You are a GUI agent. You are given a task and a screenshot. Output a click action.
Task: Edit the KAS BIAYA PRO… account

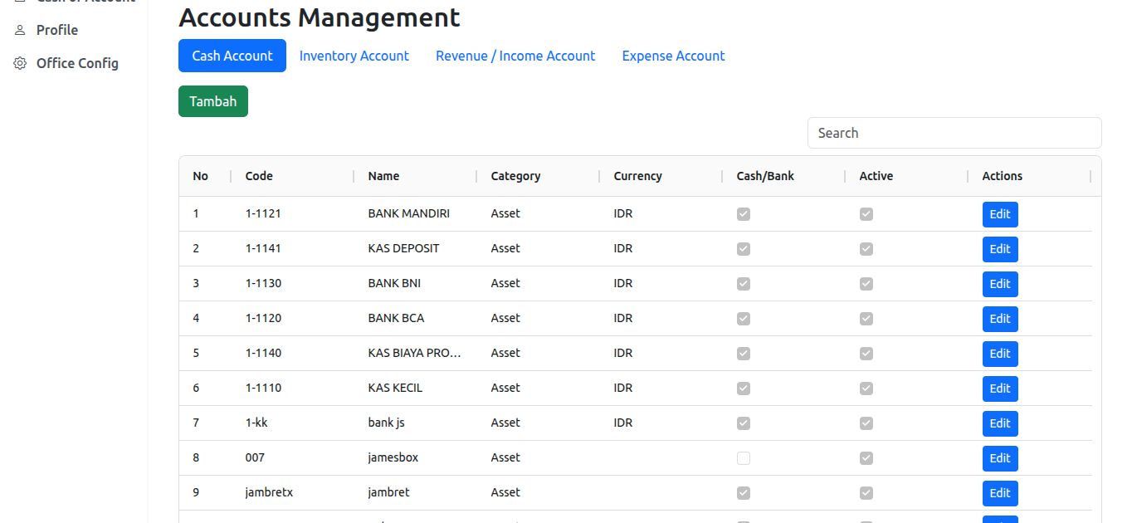1000,354
